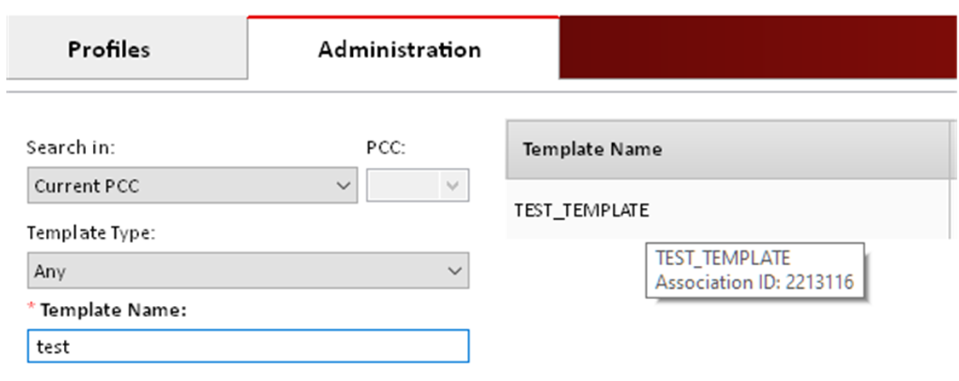Expand the Template Type 'Any' dropdown

click(247, 272)
